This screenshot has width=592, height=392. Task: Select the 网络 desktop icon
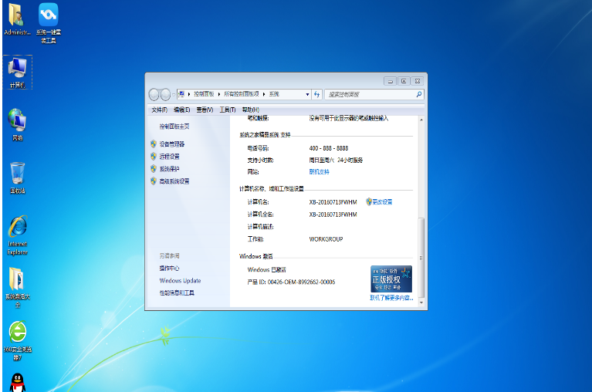coord(18,124)
